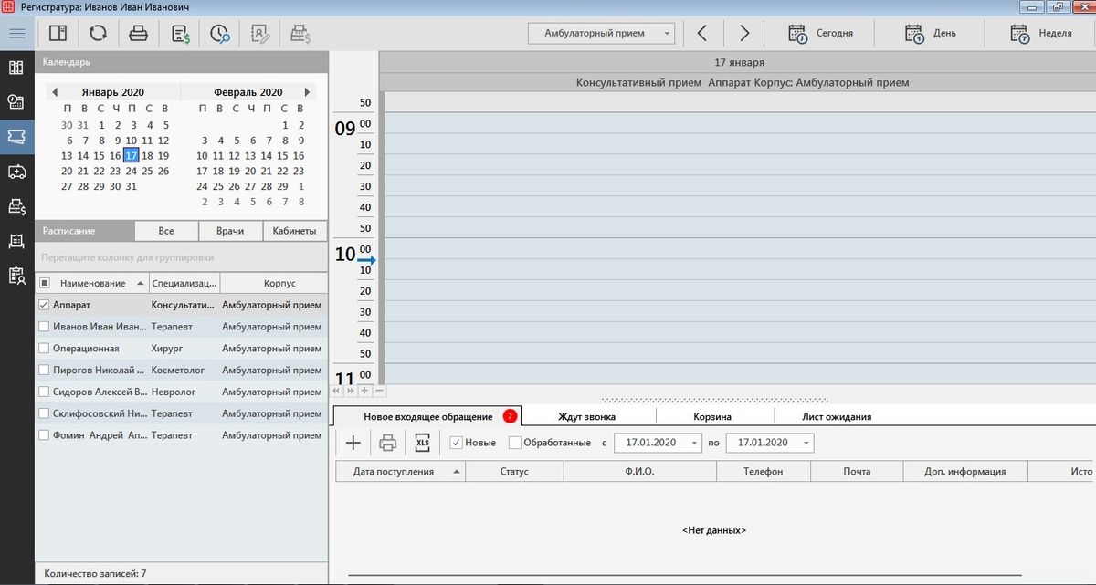
Task: Add new incoming request with plus icon
Action: 353,443
